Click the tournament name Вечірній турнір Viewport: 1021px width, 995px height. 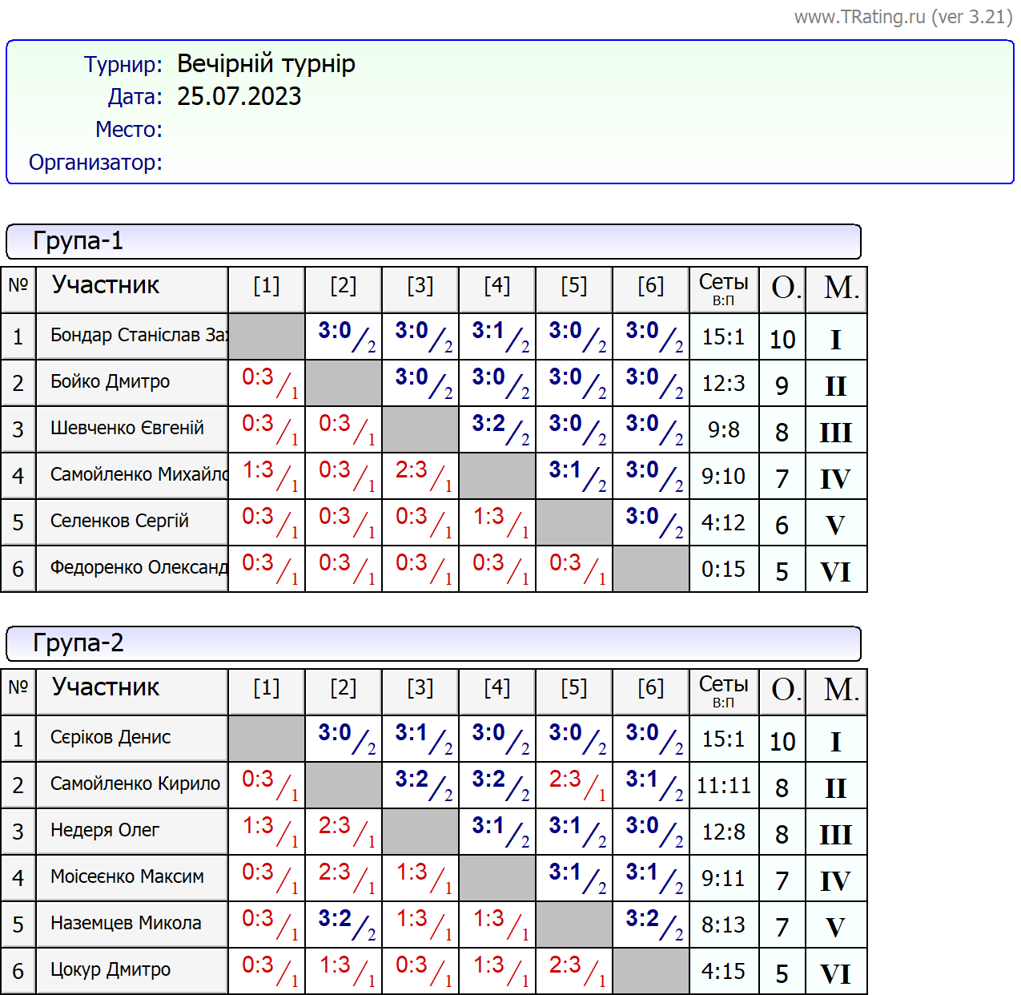pos(266,64)
